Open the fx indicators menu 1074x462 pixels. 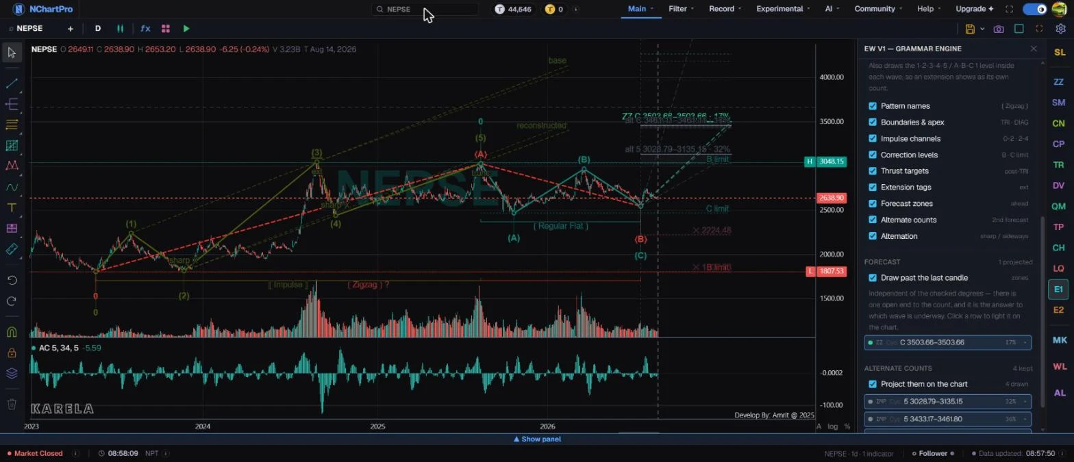click(x=145, y=29)
